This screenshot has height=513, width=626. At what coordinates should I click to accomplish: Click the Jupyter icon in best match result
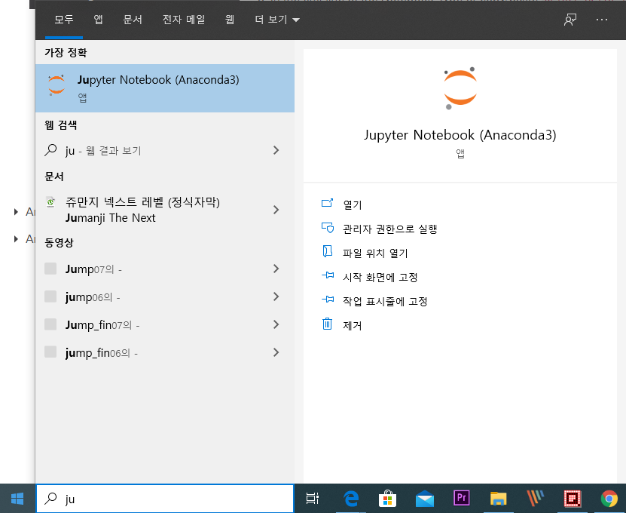click(x=56, y=85)
